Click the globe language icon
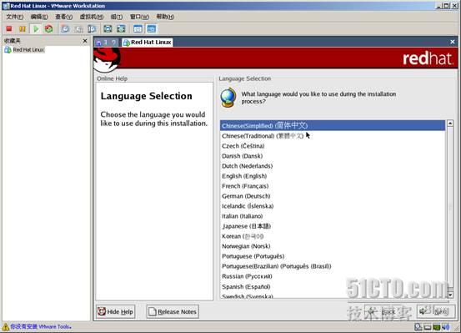 [228, 98]
